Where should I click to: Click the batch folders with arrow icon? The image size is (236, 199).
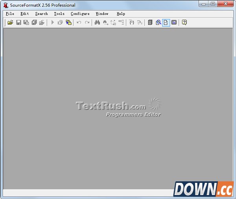(68, 22)
